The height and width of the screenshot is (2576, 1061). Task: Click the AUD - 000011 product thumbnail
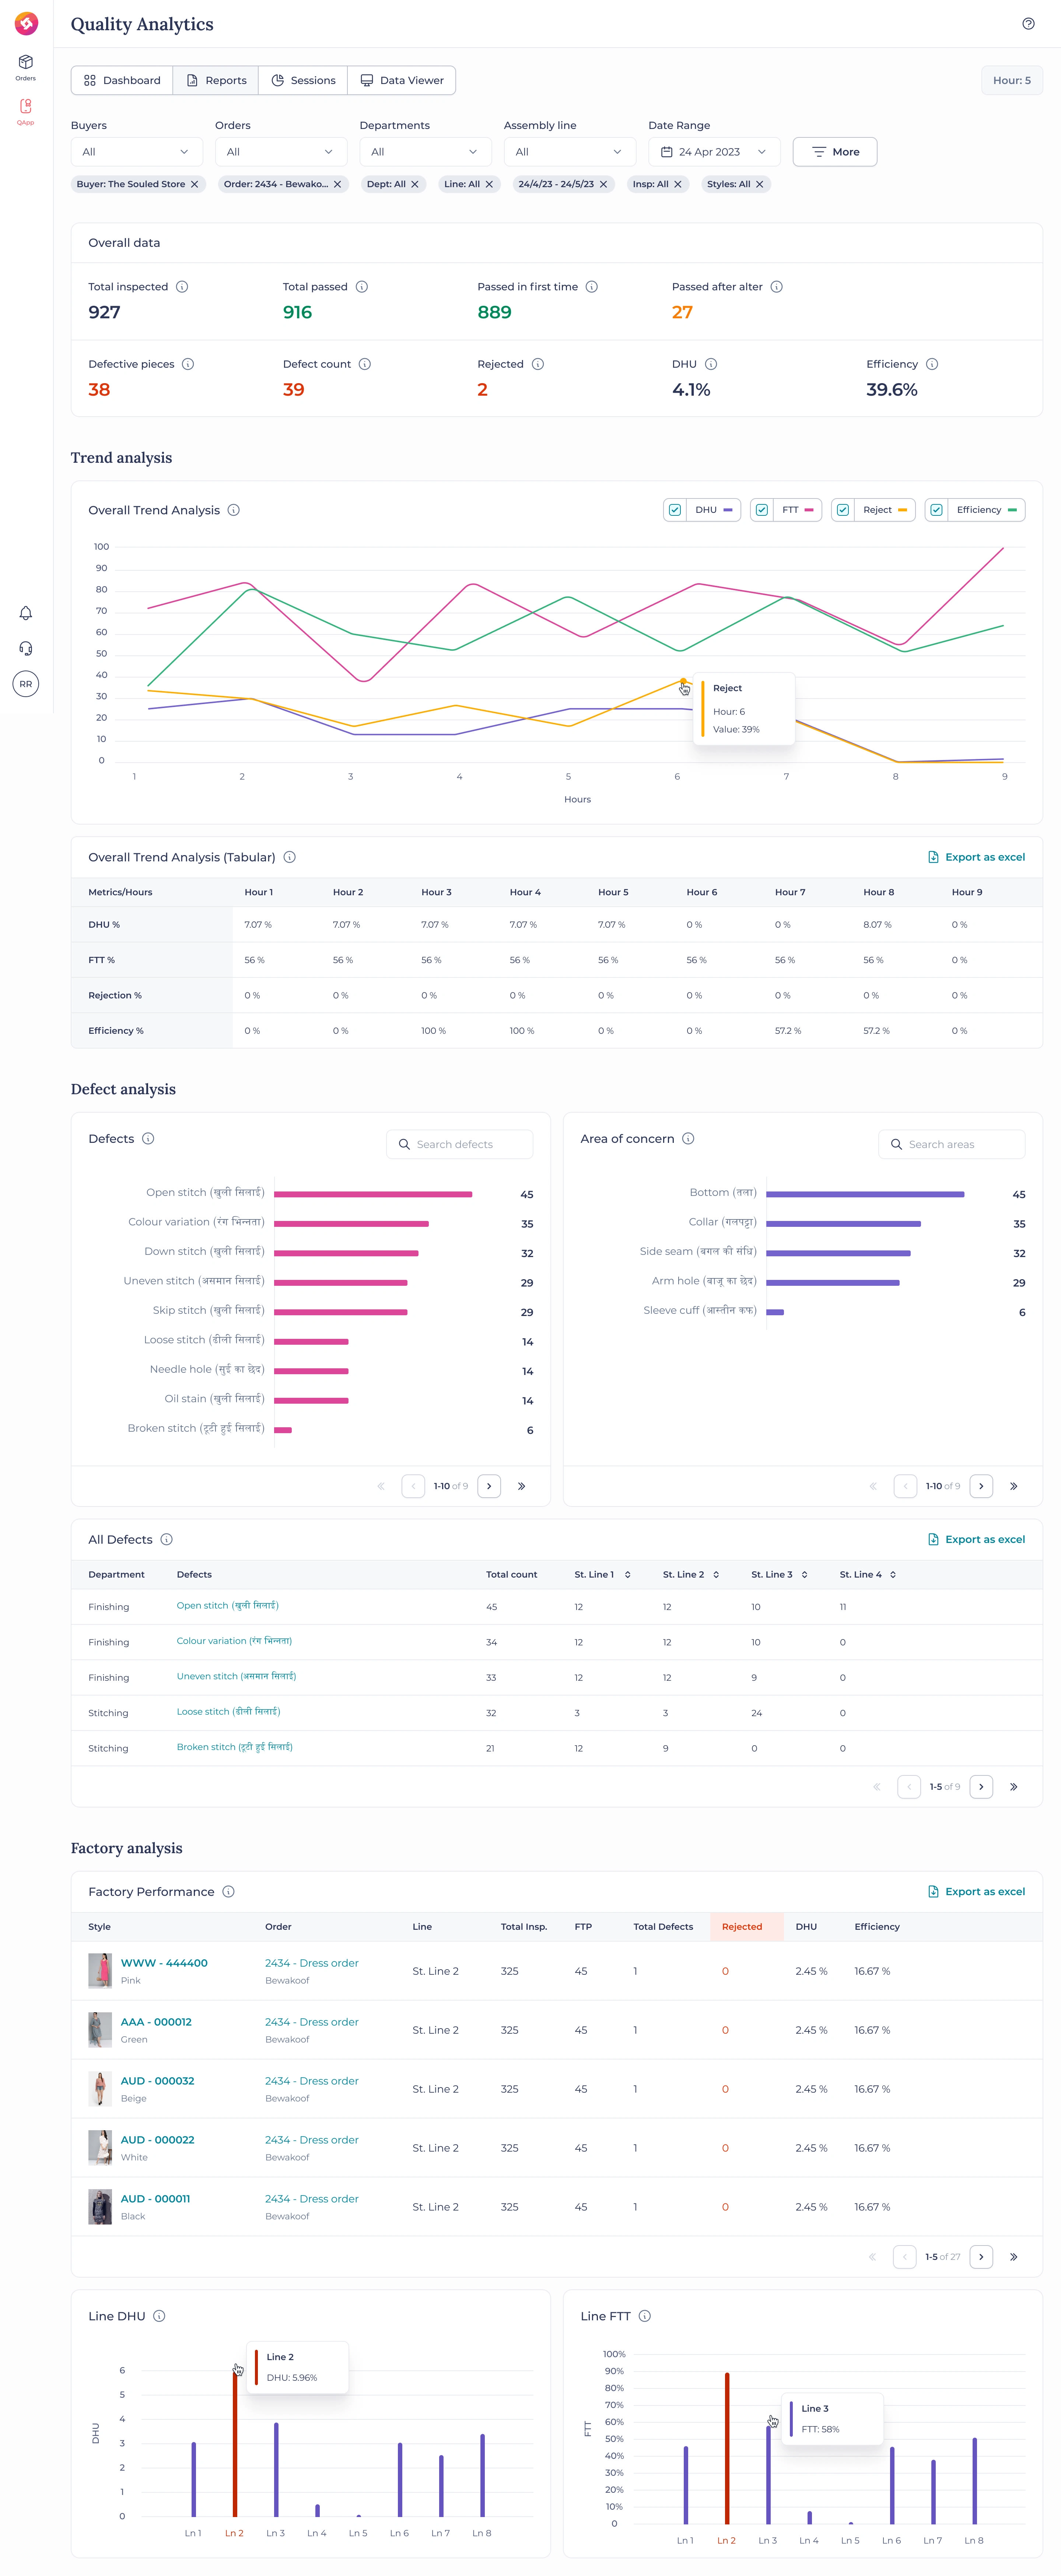click(100, 2207)
